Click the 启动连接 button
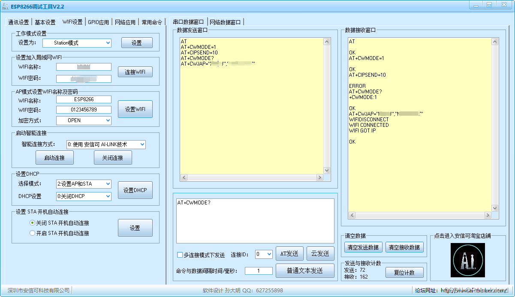This screenshot has height=297, width=515. coord(54,158)
